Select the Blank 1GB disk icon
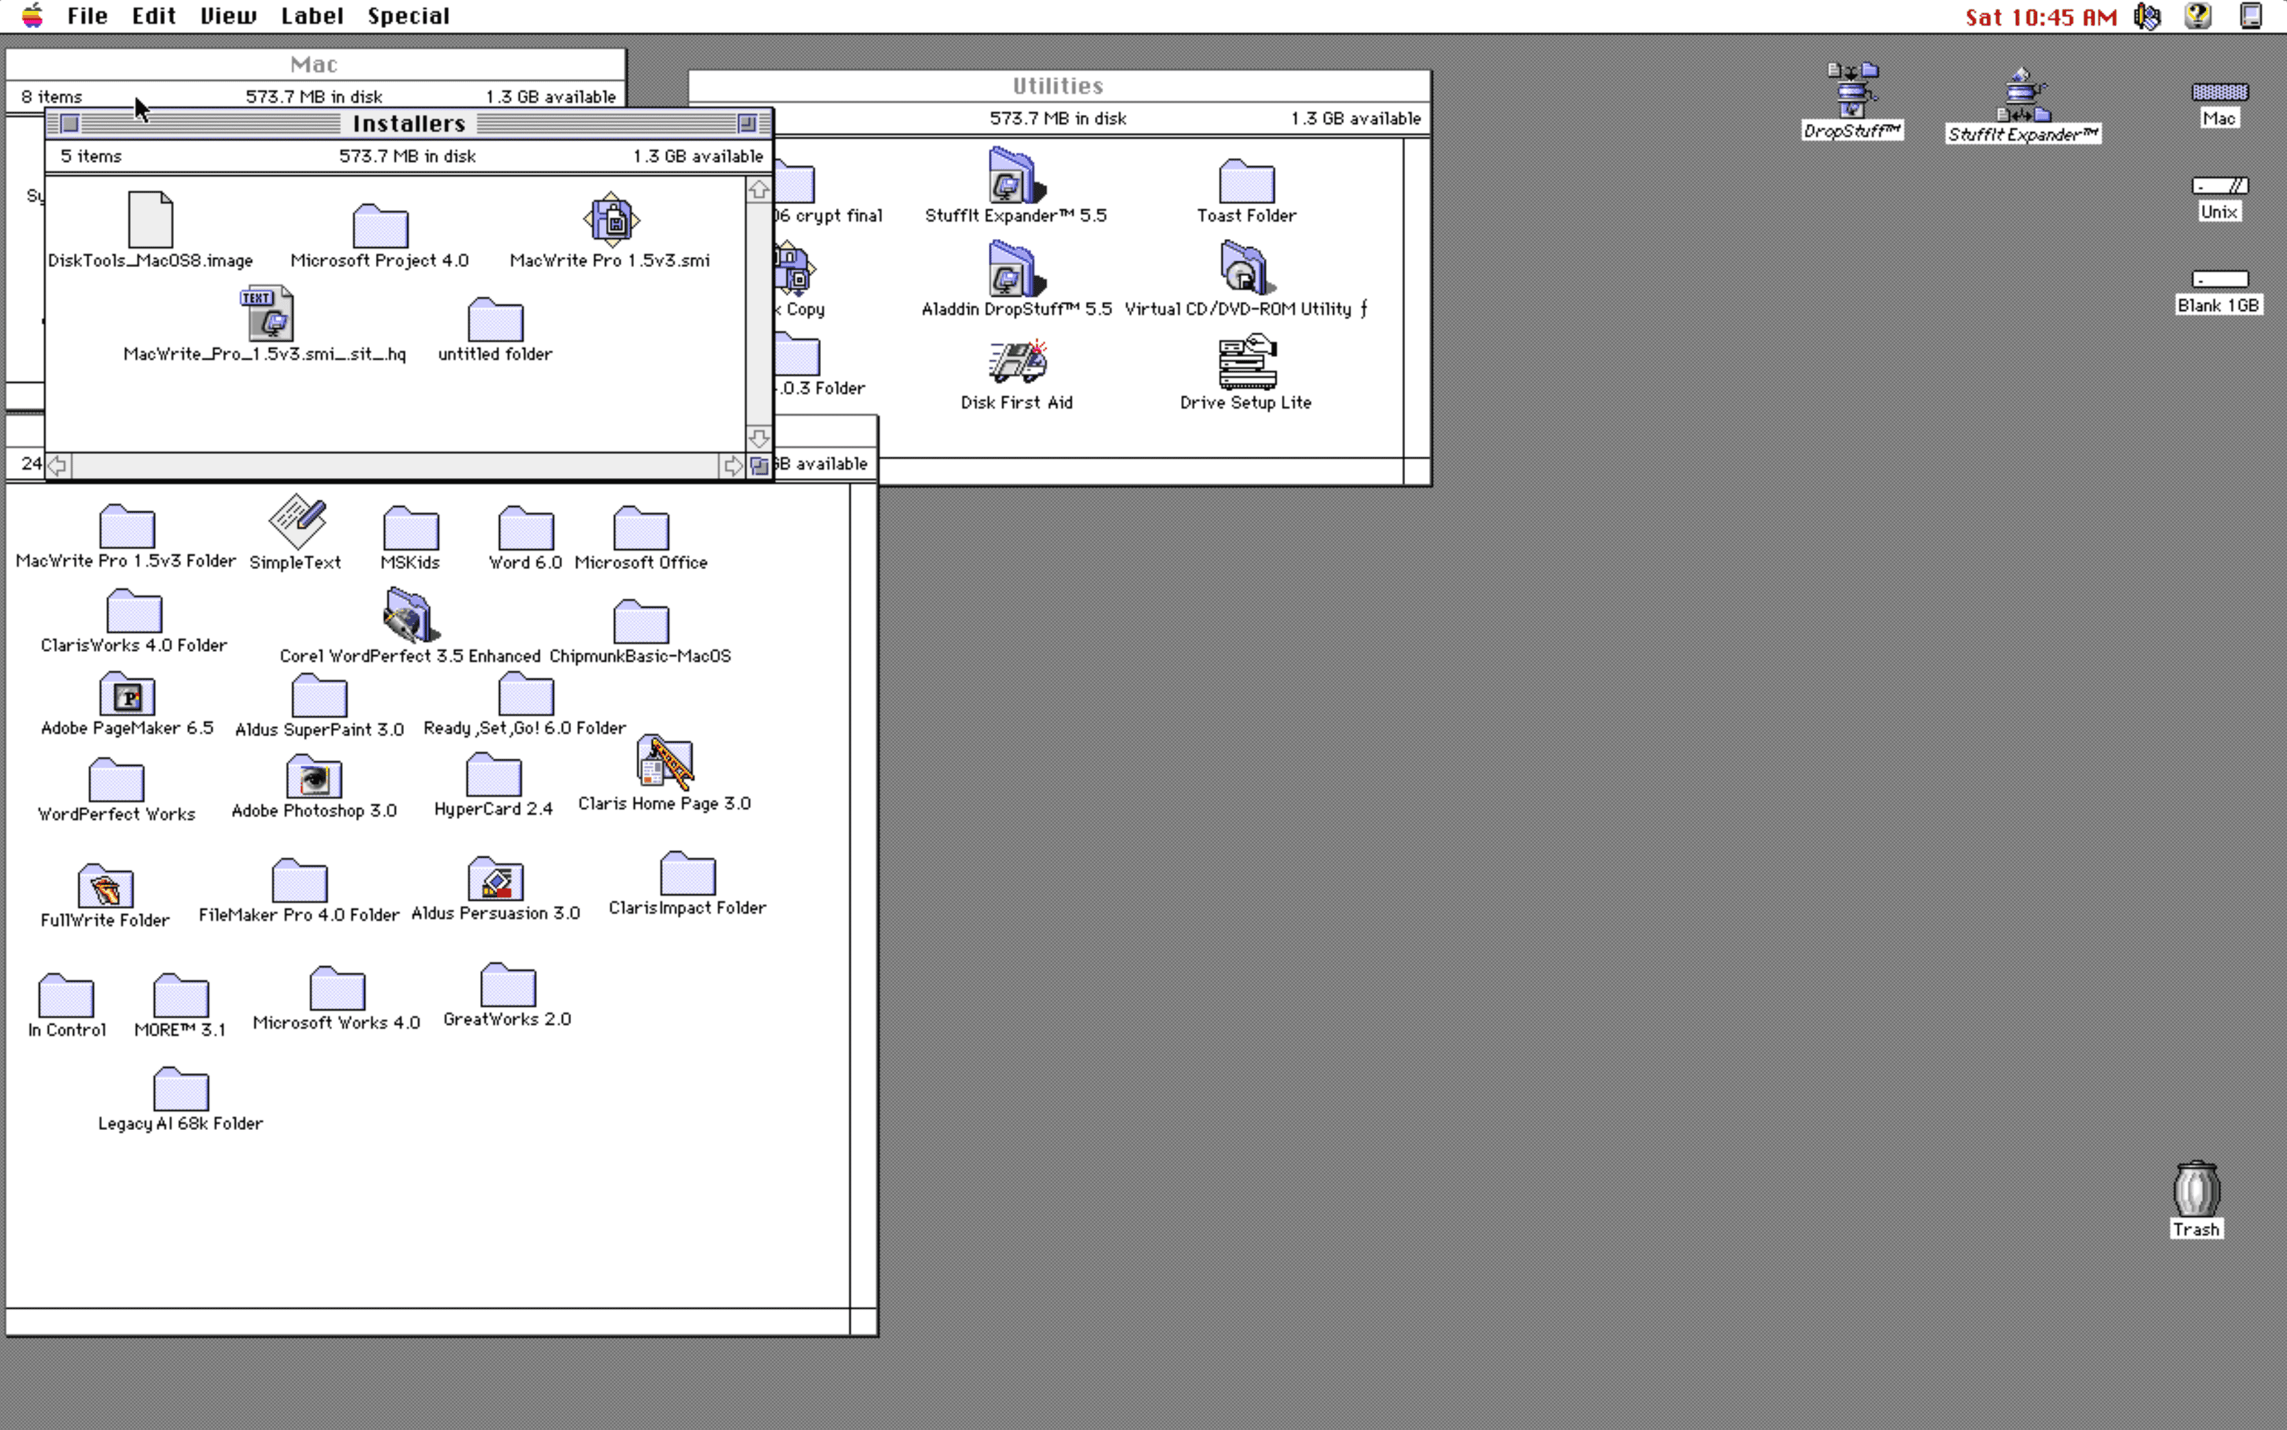Viewport: 2287px width, 1430px height. pyautogui.click(x=2219, y=279)
